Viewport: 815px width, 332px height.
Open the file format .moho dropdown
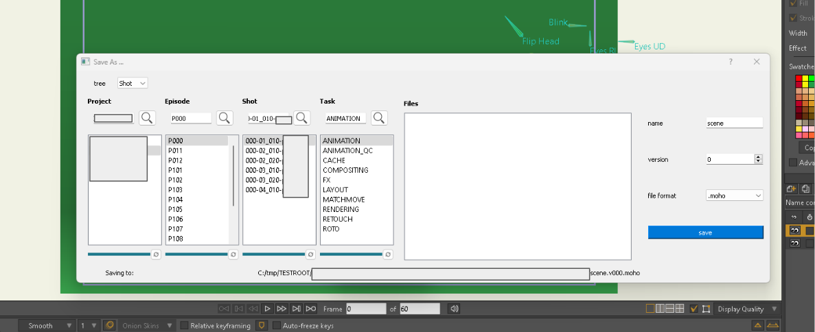click(734, 195)
